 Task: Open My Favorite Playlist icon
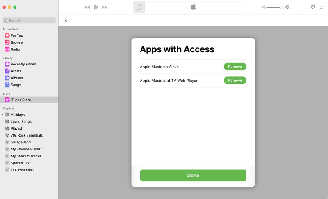tap(7, 149)
